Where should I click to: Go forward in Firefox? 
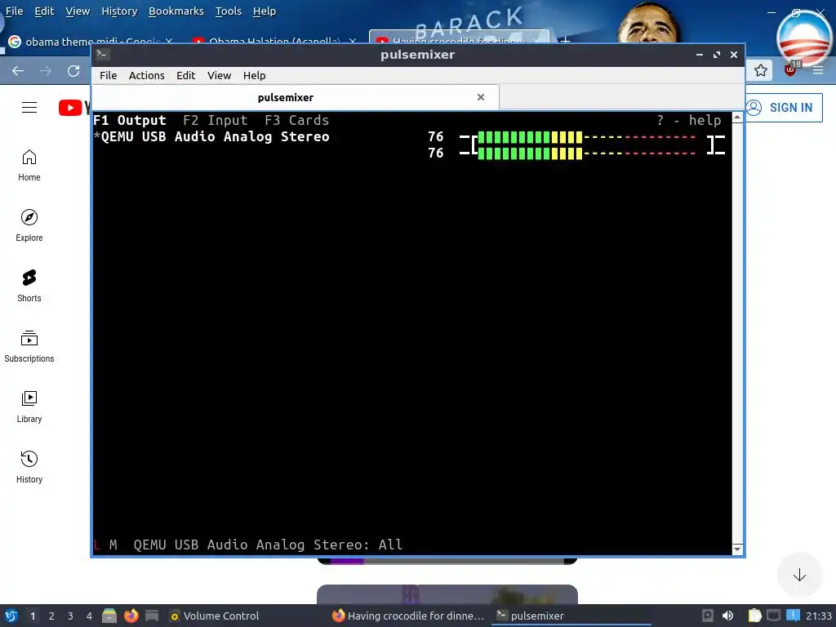pos(46,71)
